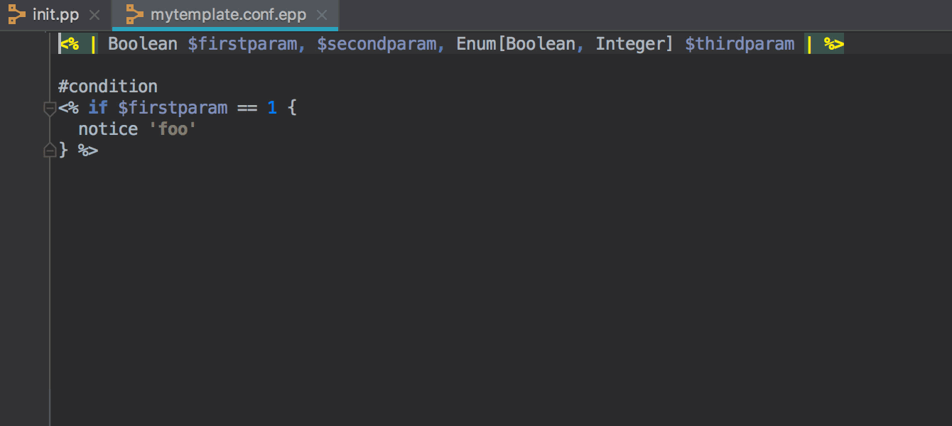Close the init.pp tab
The width and height of the screenshot is (952, 426).
point(94,15)
